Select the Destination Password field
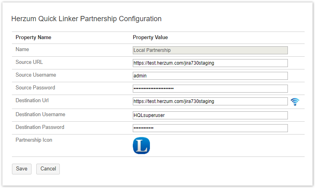Viewport: 315px width, 188px height. 210,128
